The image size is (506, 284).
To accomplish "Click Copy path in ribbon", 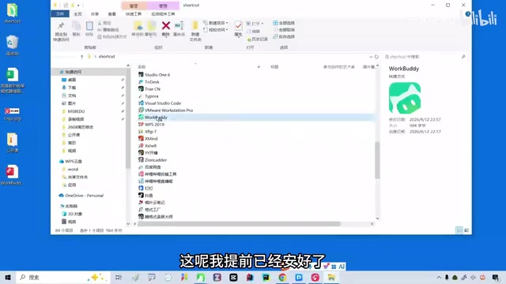I will coord(108,30).
